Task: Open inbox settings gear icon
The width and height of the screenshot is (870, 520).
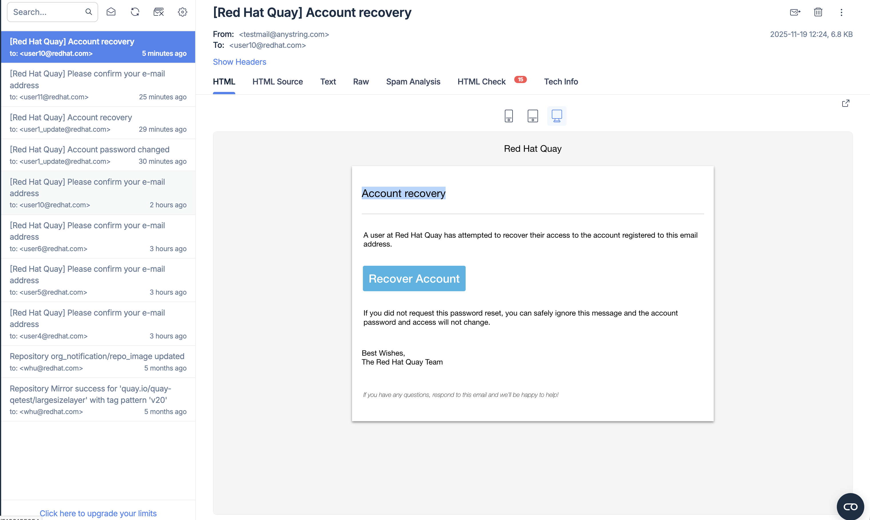Action: tap(182, 12)
